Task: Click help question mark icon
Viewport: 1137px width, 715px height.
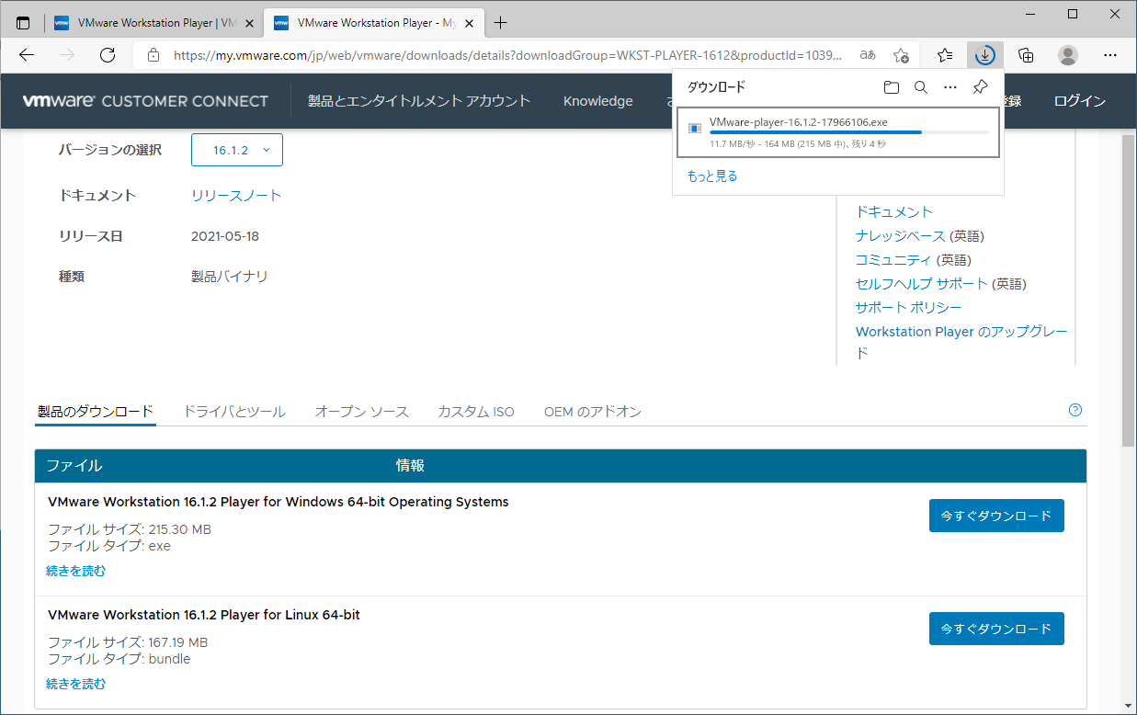Action: 1075,410
